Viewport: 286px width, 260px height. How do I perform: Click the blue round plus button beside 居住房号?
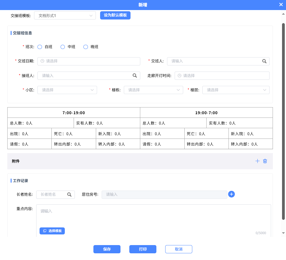coord(232,194)
